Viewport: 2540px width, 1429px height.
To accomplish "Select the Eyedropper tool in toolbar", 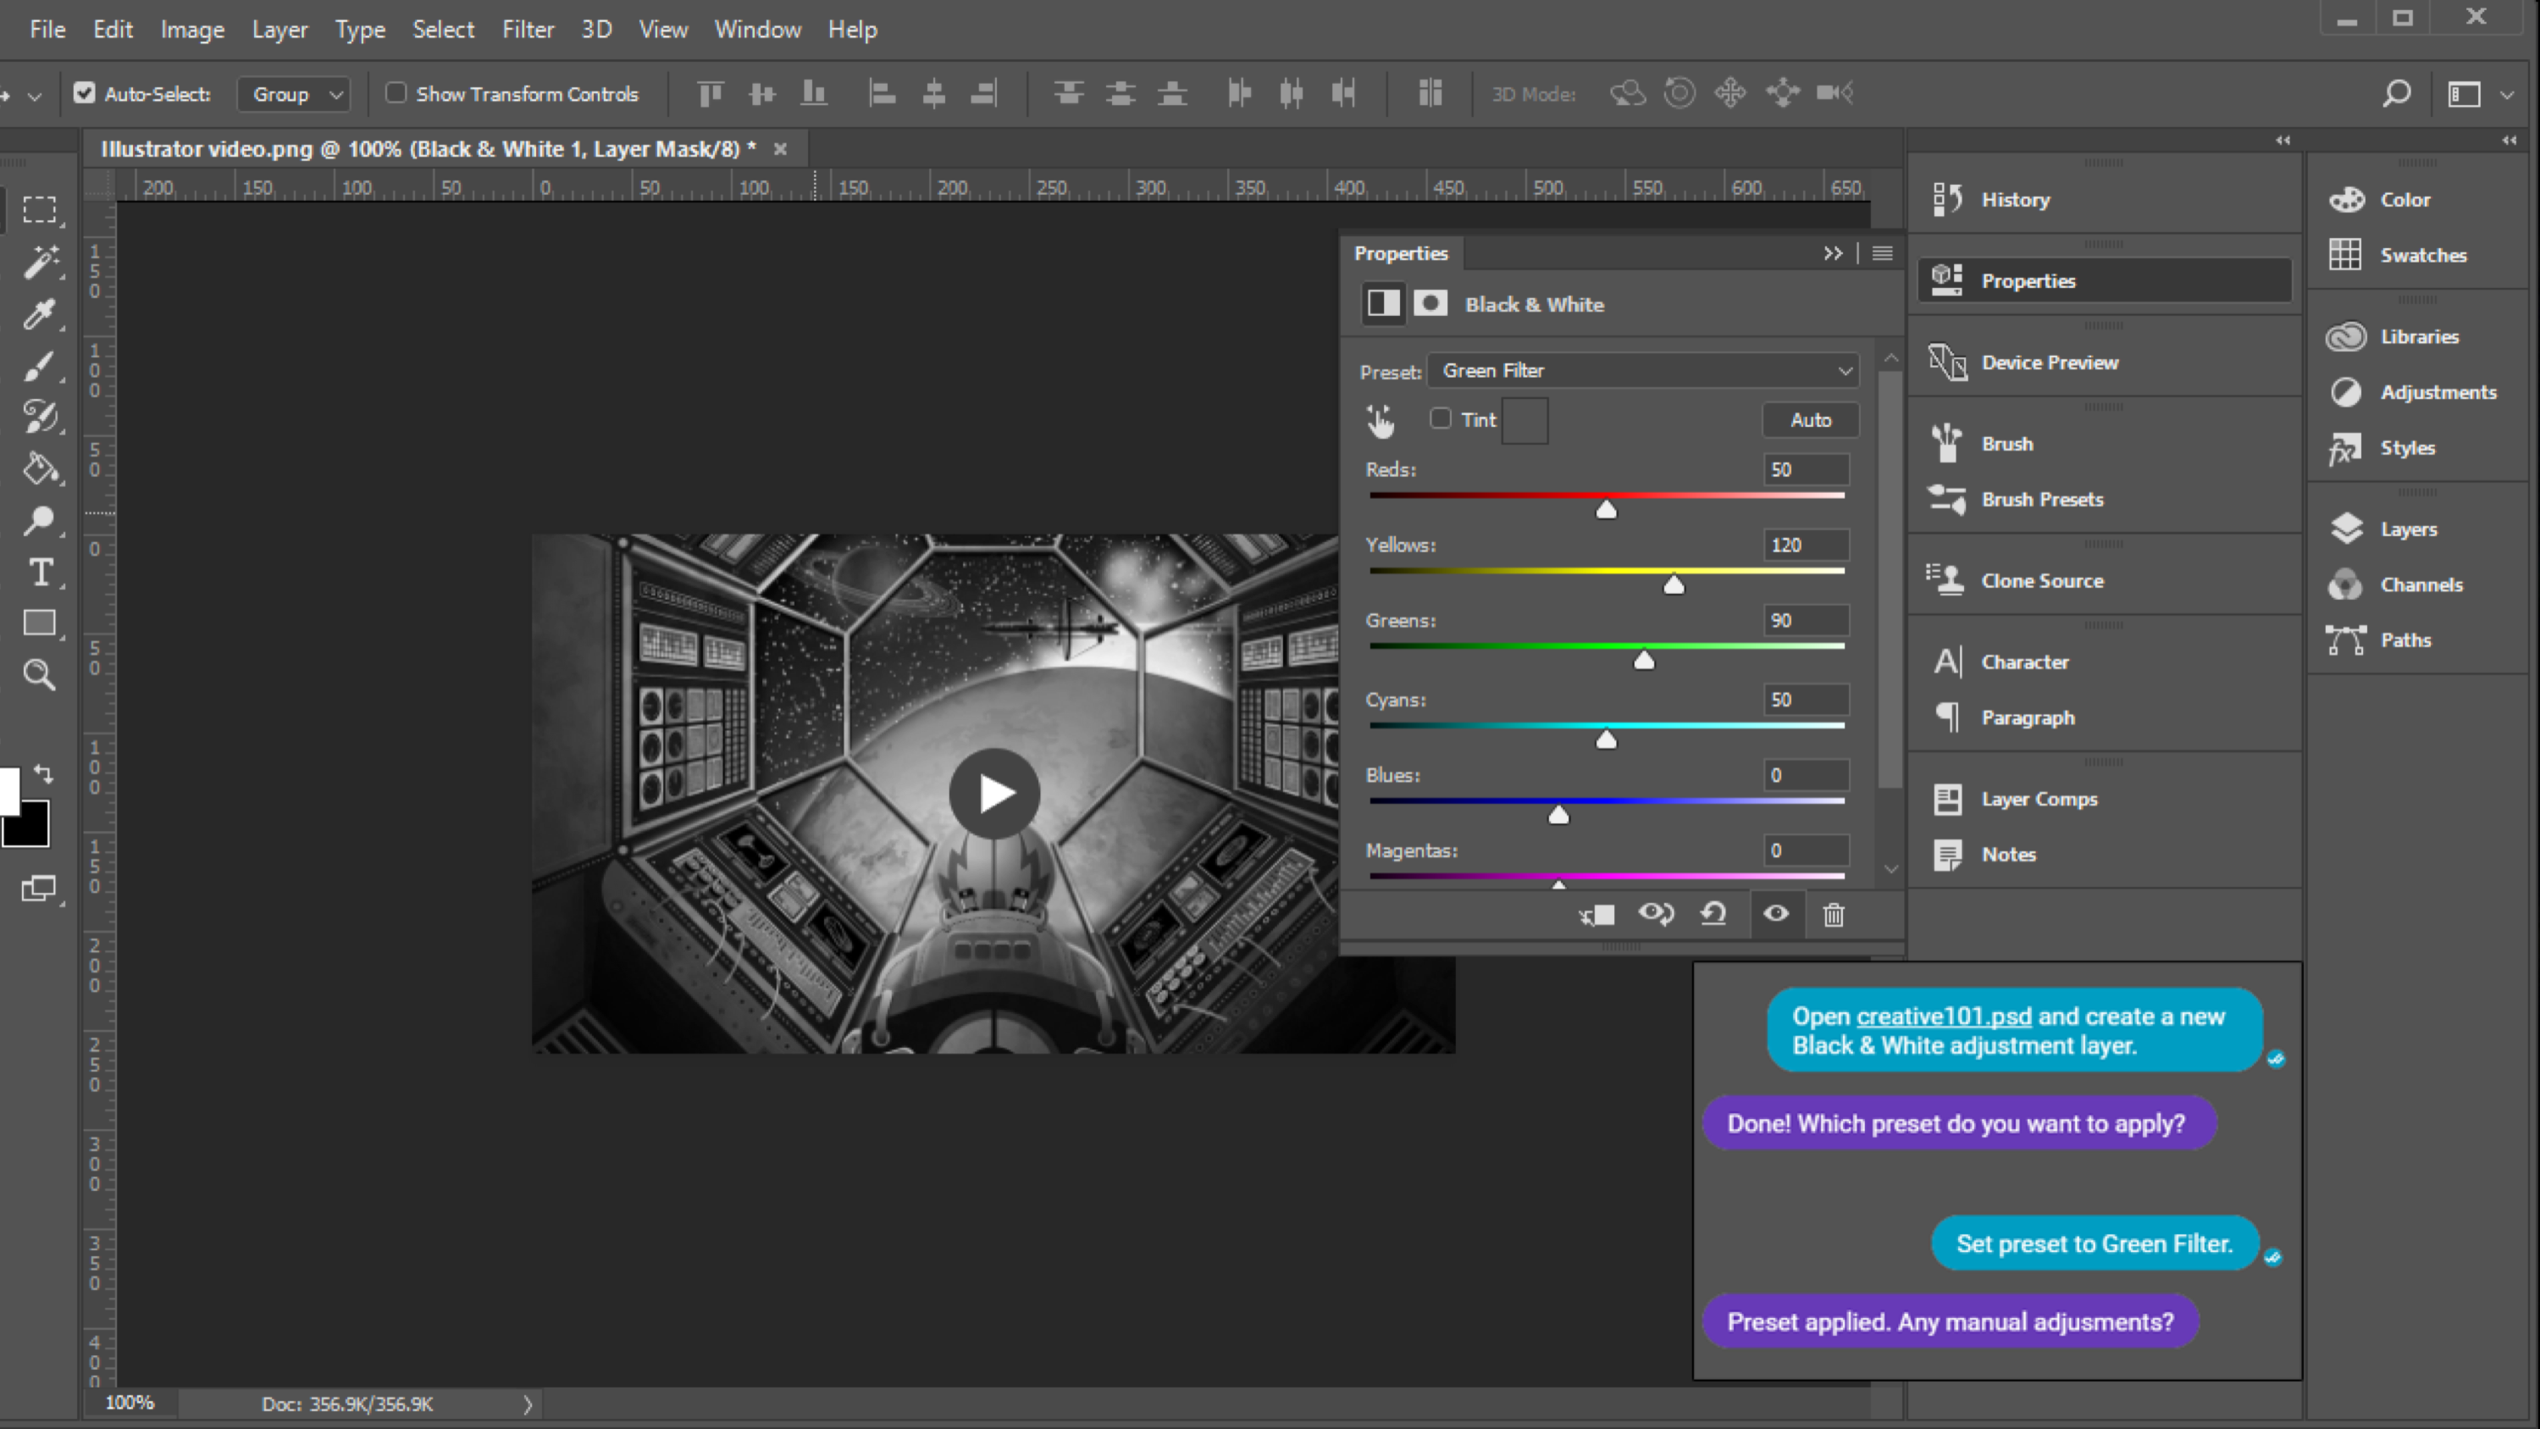I will (x=40, y=314).
